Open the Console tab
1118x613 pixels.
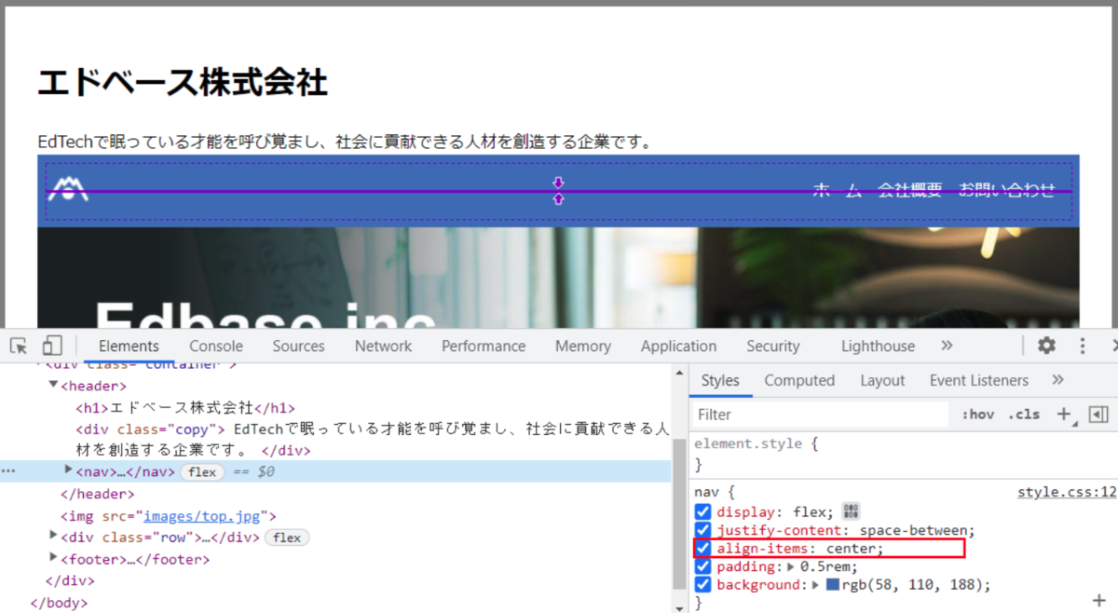point(216,346)
